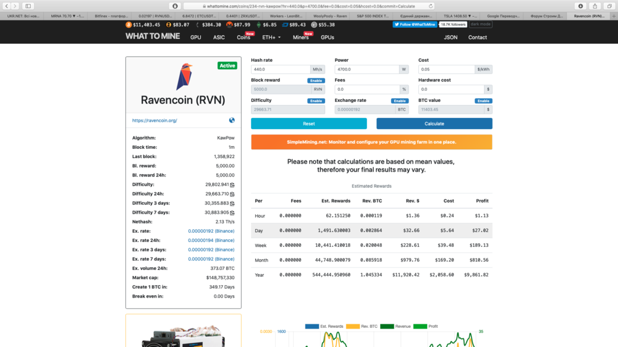The image size is (618, 347).
Task: Toggle Safari sidebar button
Action: pyautogui.click(x=28, y=6)
